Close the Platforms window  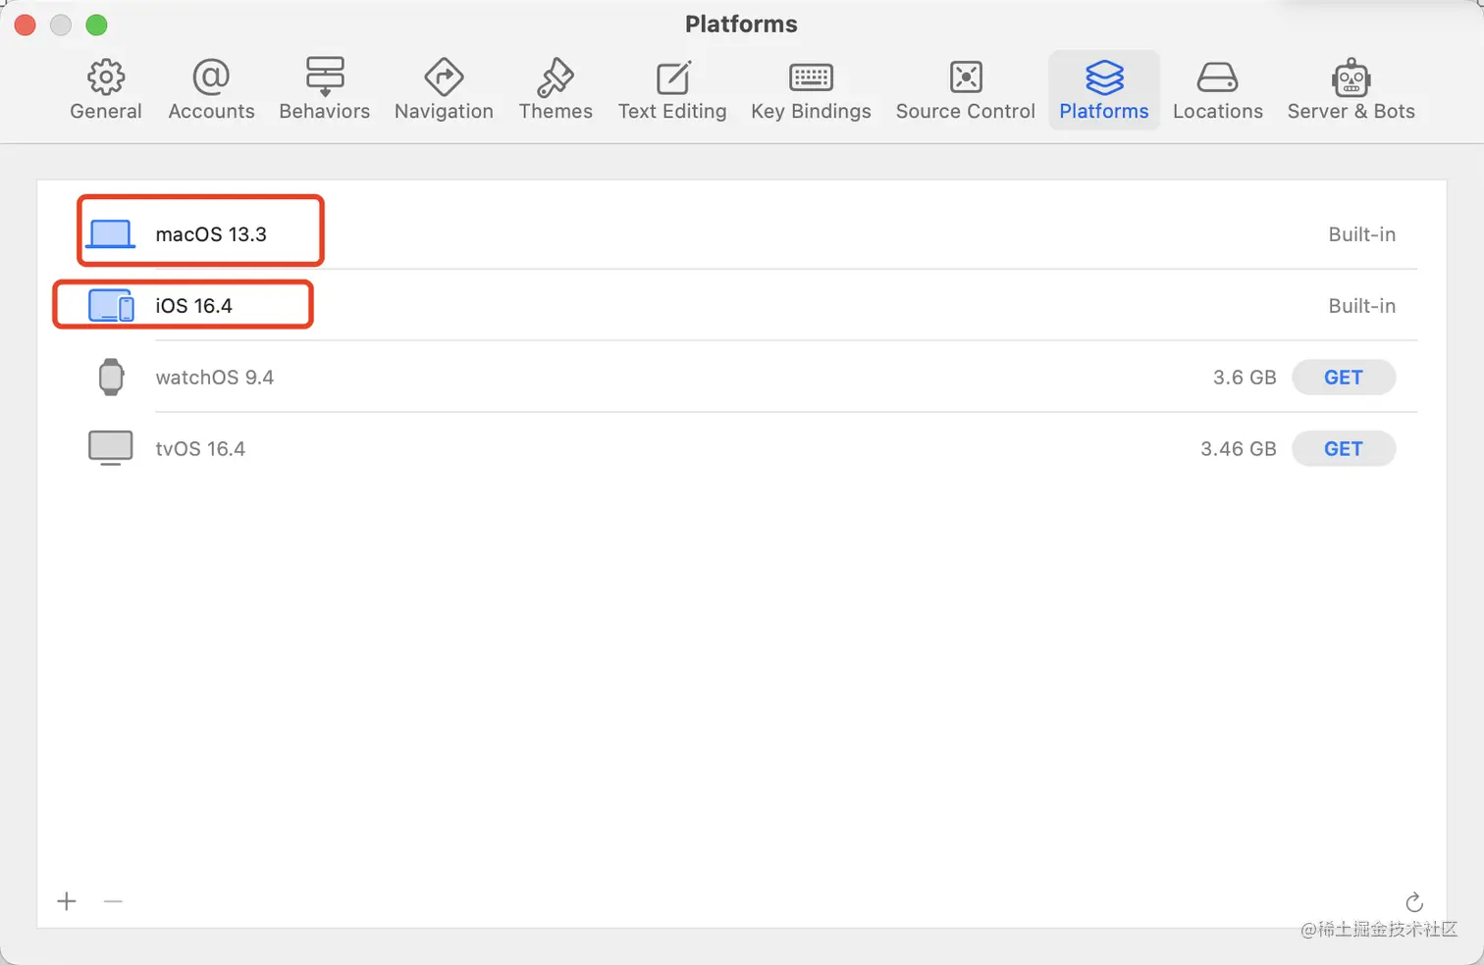pyautogui.click(x=26, y=25)
